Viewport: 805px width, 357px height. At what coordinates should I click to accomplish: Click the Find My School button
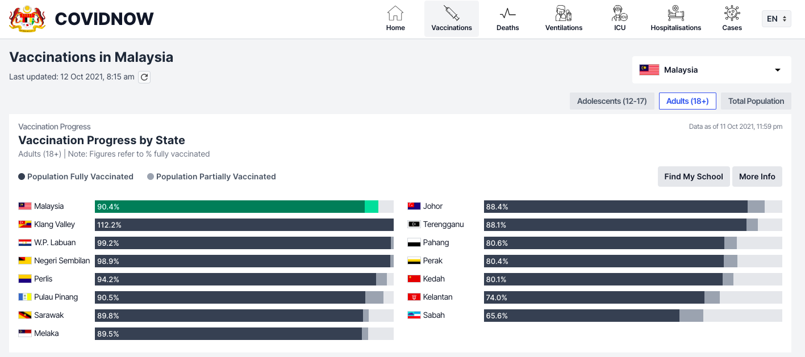tap(693, 177)
